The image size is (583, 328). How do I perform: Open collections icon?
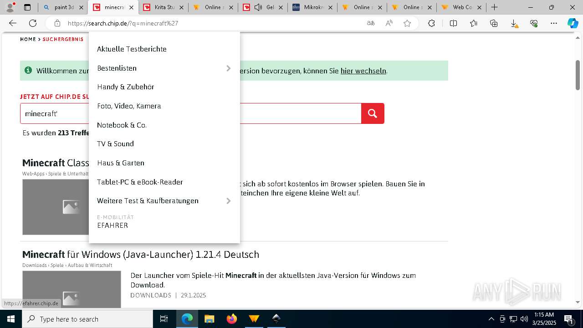[x=494, y=23]
